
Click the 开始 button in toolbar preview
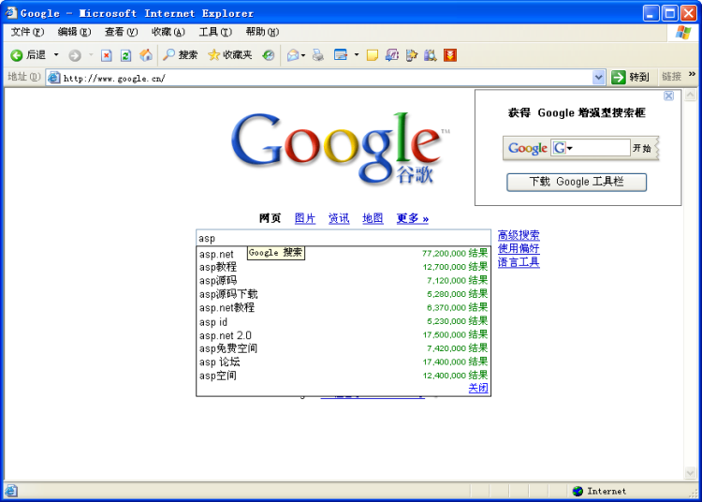tap(642, 148)
